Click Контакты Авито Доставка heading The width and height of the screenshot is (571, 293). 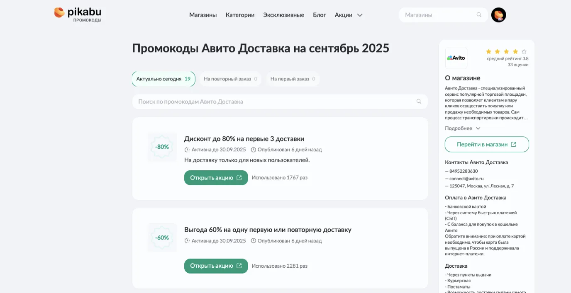pos(476,162)
